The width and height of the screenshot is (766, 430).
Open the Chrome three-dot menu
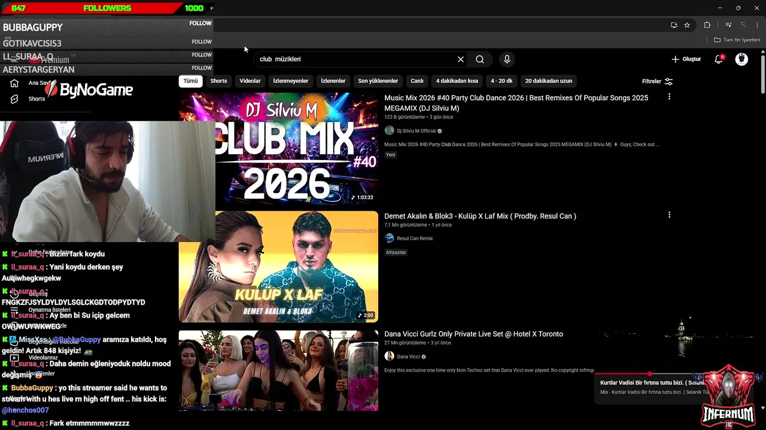757,25
